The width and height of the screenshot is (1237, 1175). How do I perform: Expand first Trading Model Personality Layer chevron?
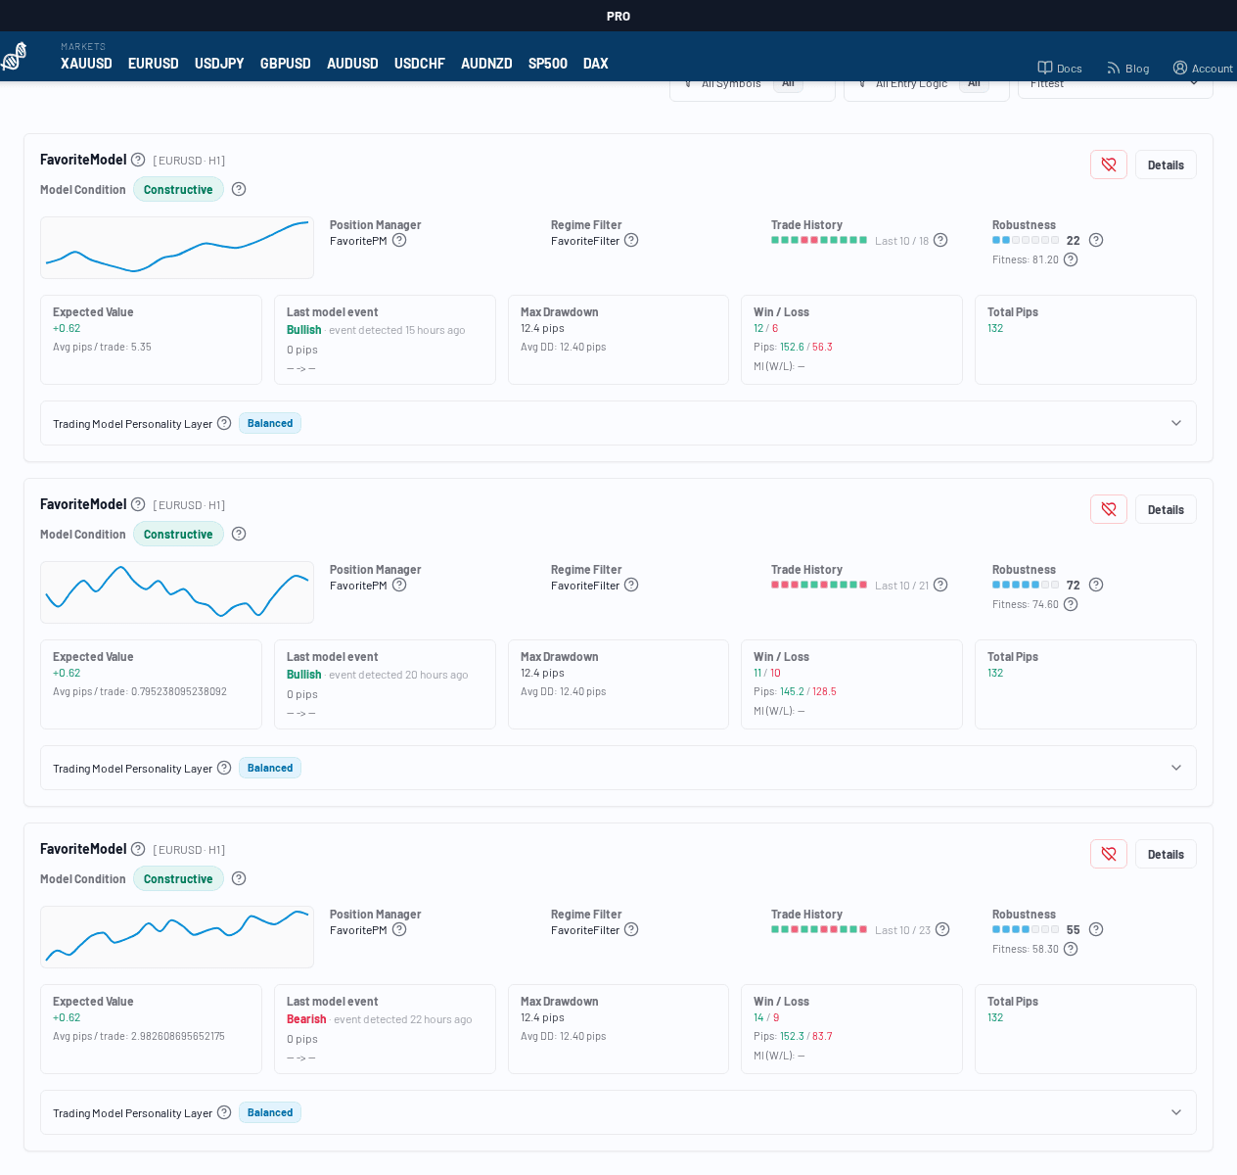[1175, 423]
